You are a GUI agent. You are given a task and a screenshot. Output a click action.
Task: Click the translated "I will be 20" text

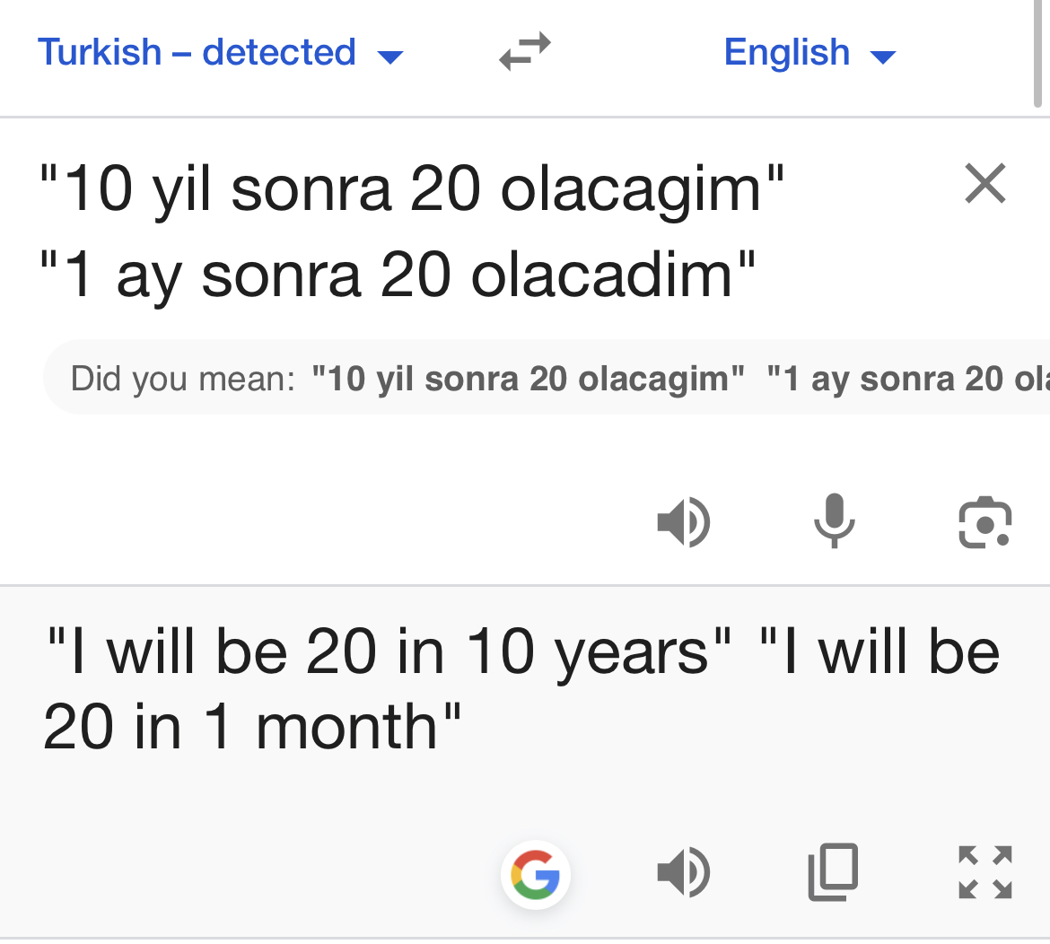388,652
